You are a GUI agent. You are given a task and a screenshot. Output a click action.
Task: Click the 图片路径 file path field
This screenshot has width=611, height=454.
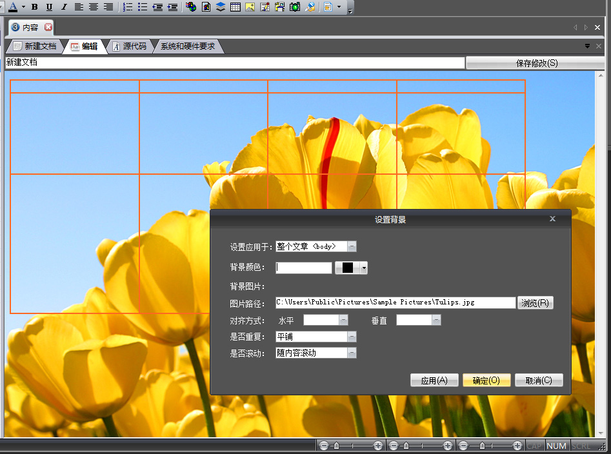tap(395, 302)
